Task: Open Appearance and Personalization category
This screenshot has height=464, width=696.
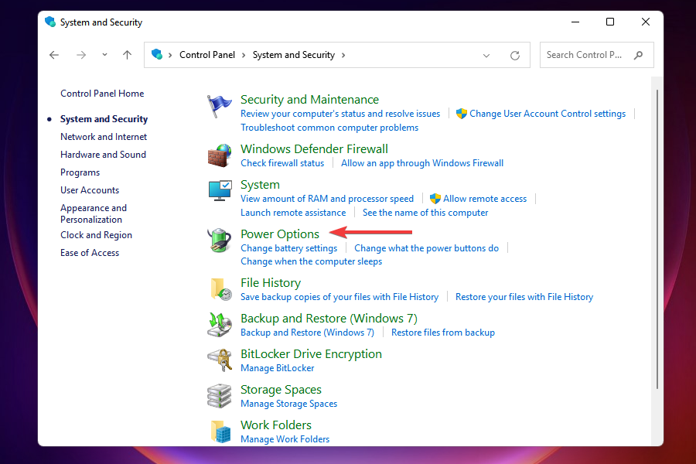Action: pyautogui.click(x=94, y=213)
